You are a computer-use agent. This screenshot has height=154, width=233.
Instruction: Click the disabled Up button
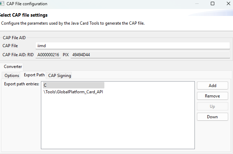coord(213,106)
